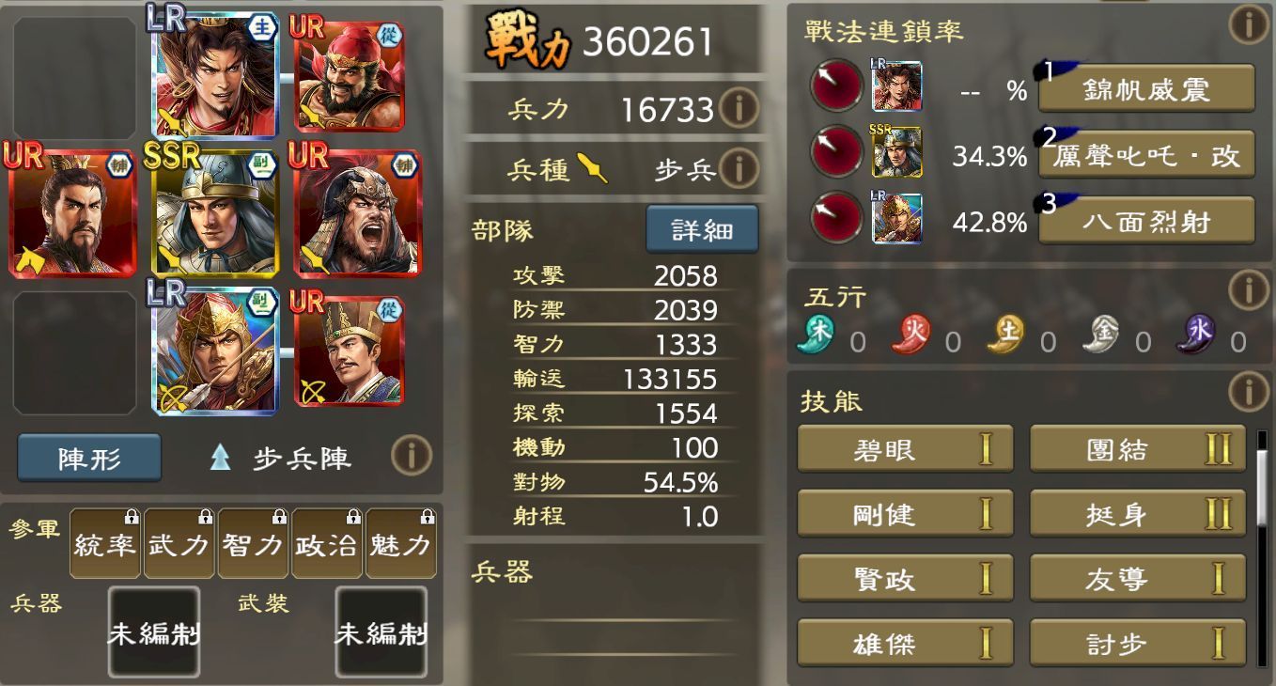Tap info icon beside 步兵 troop type
The image size is (1276, 686).
(x=739, y=169)
